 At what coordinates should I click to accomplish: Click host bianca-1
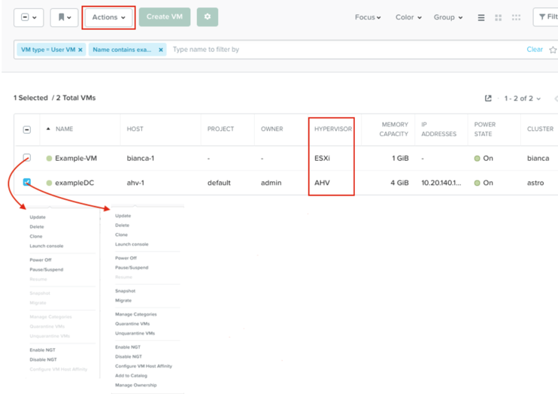click(141, 158)
